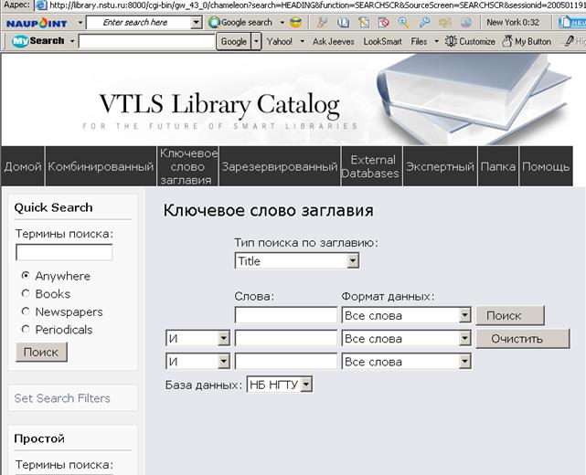586x475 pixels.
Task: Expand the НБ НГТУ database dropdown
Action: [280, 385]
